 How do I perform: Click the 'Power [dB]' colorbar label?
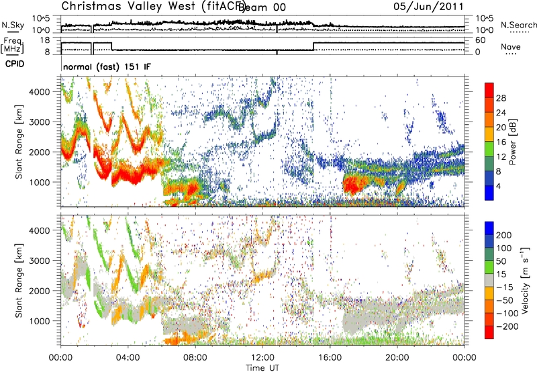pos(513,142)
